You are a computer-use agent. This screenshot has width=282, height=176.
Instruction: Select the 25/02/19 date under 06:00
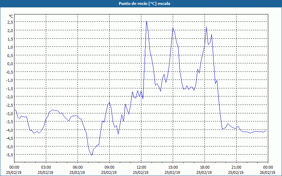[x=77, y=172]
